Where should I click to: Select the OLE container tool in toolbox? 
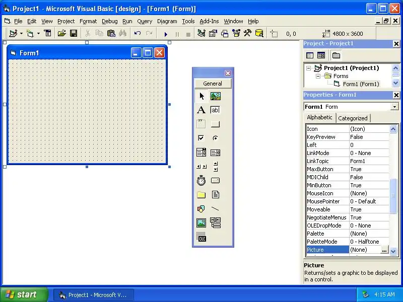(201, 237)
